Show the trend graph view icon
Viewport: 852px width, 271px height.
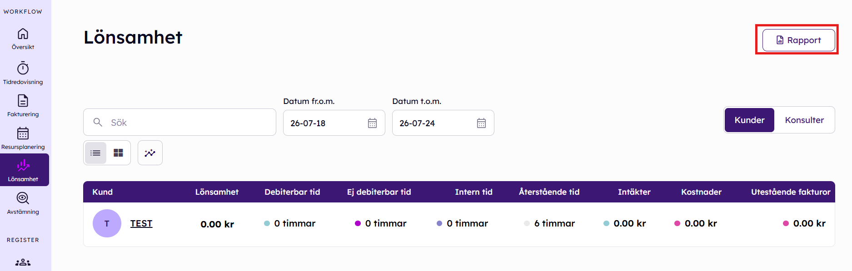[x=150, y=153]
